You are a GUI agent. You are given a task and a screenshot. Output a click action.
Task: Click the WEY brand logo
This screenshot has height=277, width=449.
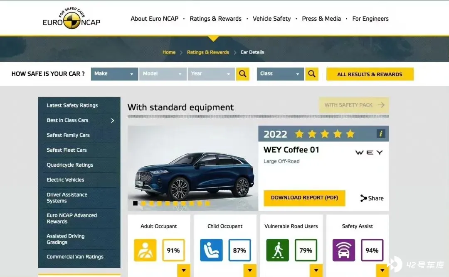pos(369,153)
